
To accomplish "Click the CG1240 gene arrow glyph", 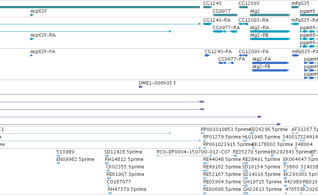I will (x=208, y=7).
